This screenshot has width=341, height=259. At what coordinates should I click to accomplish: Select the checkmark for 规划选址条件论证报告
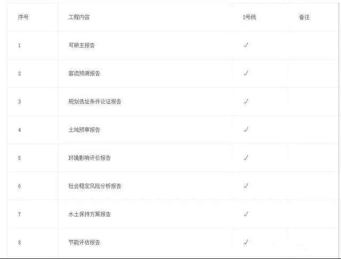246,101
